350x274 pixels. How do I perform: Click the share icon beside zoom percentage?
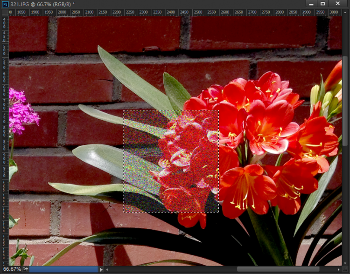(x=25, y=269)
